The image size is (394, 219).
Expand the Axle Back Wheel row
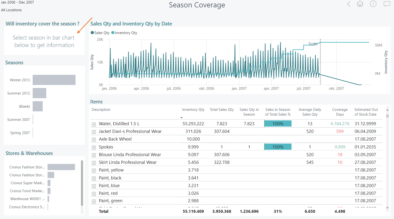click(x=94, y=140)
